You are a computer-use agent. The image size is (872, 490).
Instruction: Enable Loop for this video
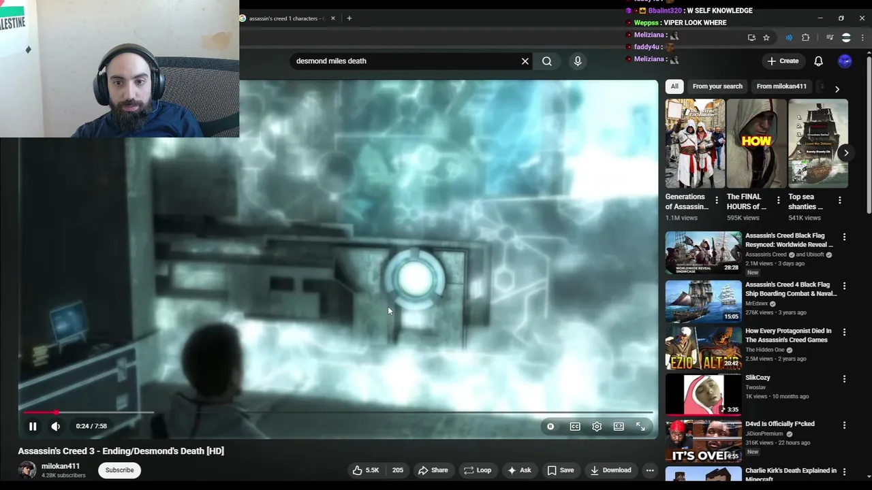tap(478, 470)
